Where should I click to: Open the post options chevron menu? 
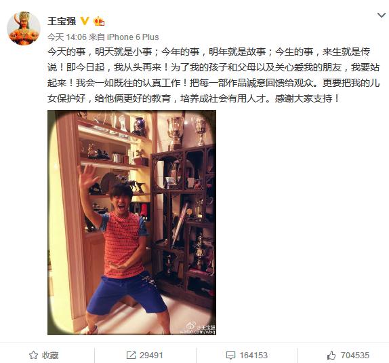382,16
